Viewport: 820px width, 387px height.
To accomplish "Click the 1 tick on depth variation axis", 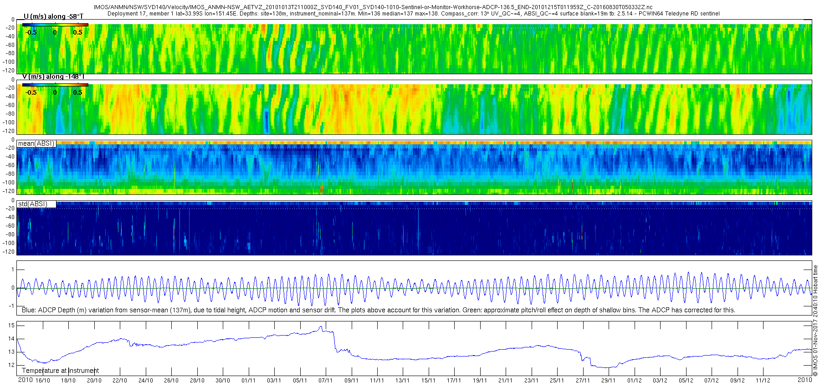I will point(13,270).
